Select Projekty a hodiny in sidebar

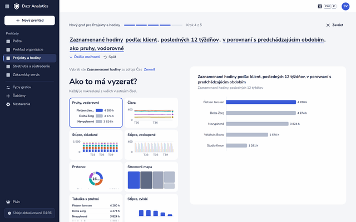(29, 58)
